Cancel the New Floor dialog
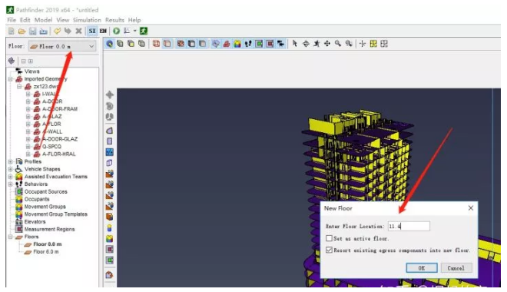507x292 pixels. point(456,268)
